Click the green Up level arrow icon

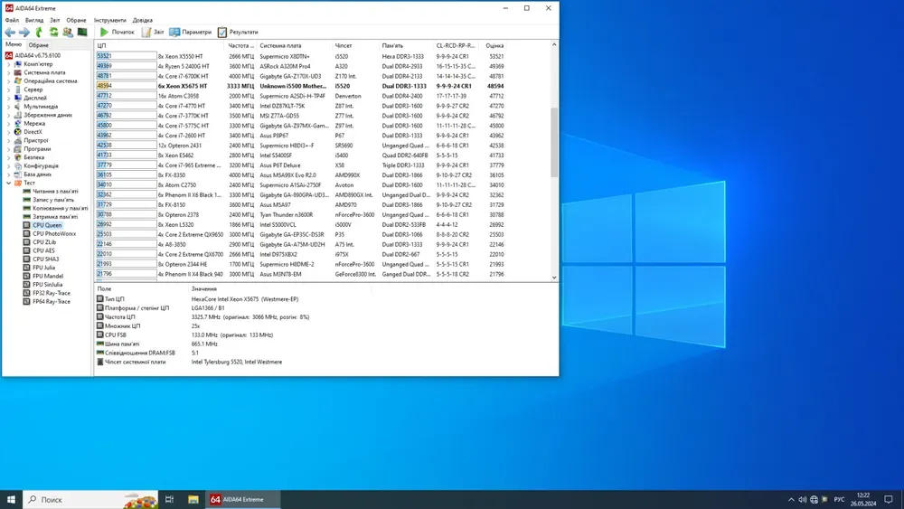tap(39, 33)
